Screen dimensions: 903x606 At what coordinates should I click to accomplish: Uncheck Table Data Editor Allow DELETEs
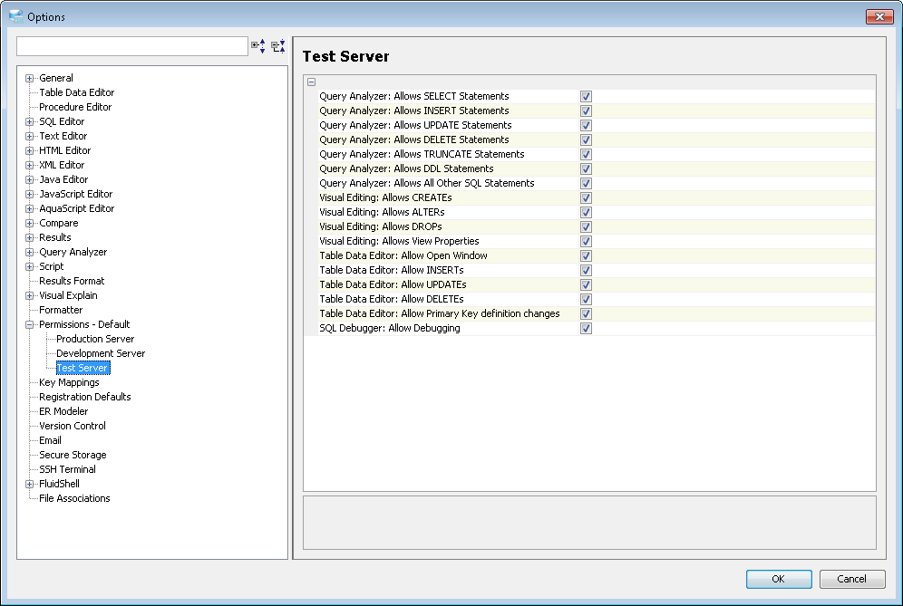[x=586, y=299]
